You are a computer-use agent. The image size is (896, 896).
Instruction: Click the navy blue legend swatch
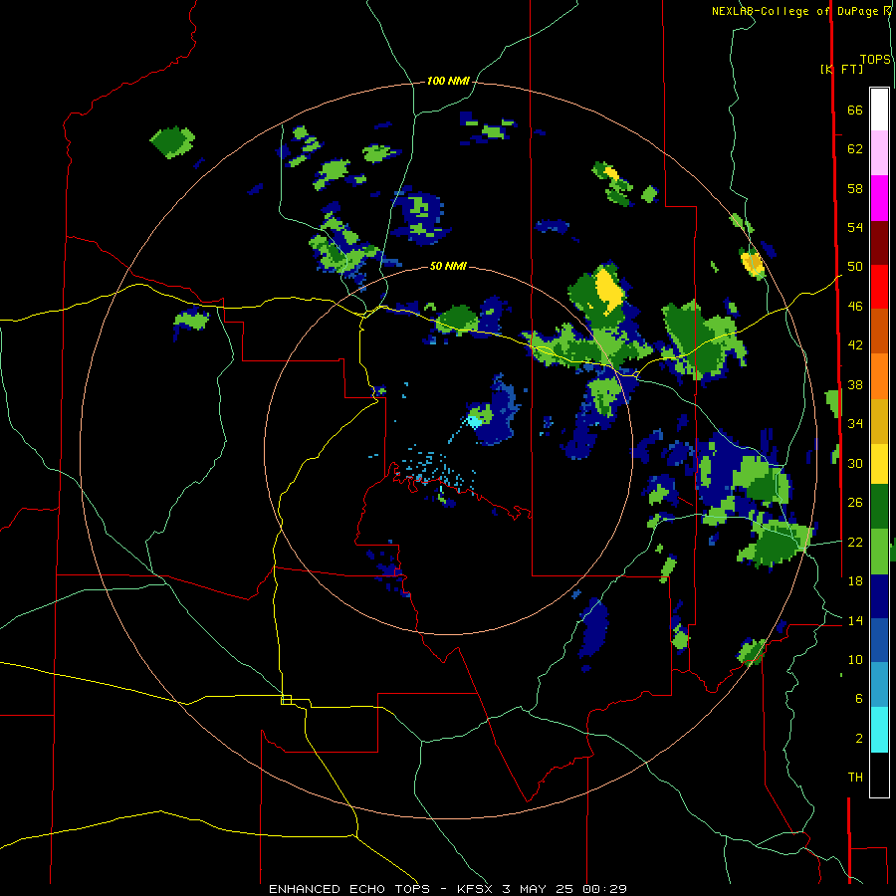point(879,596)
